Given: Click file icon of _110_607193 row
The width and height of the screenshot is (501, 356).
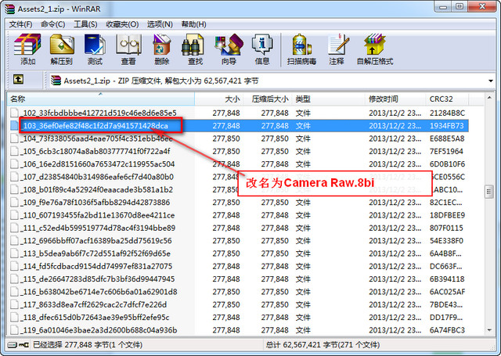Looking at the screenshot, I should coord(14,215).
